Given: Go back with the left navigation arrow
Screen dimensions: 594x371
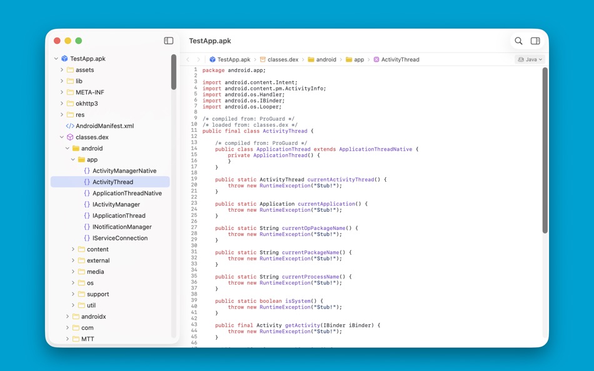Looking at the screenshot, I should [x=188, y=59].
